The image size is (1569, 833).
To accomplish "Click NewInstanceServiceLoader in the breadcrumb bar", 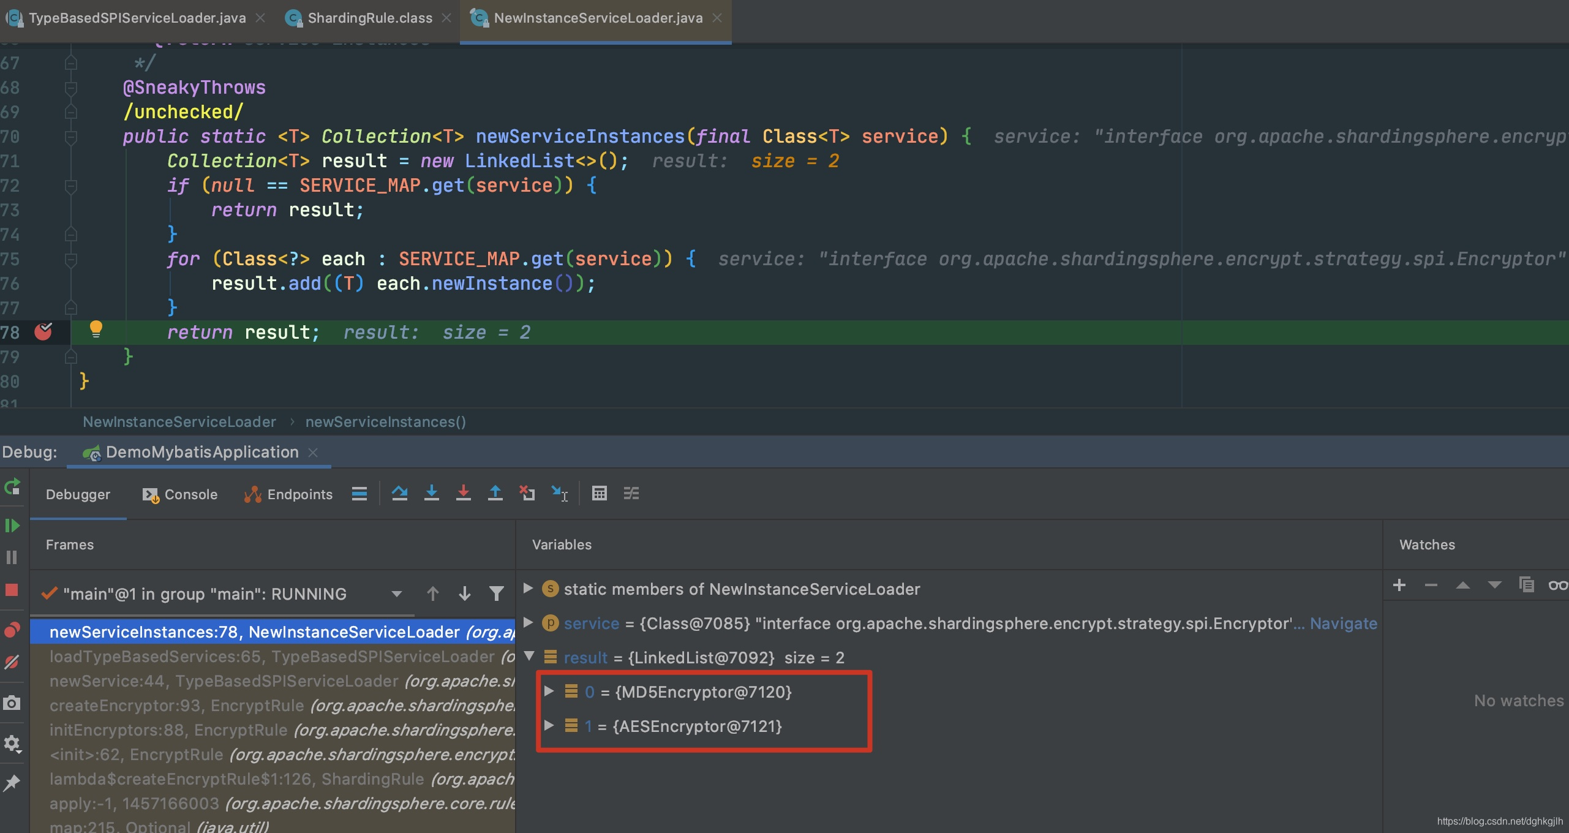I will click(179, 422).
